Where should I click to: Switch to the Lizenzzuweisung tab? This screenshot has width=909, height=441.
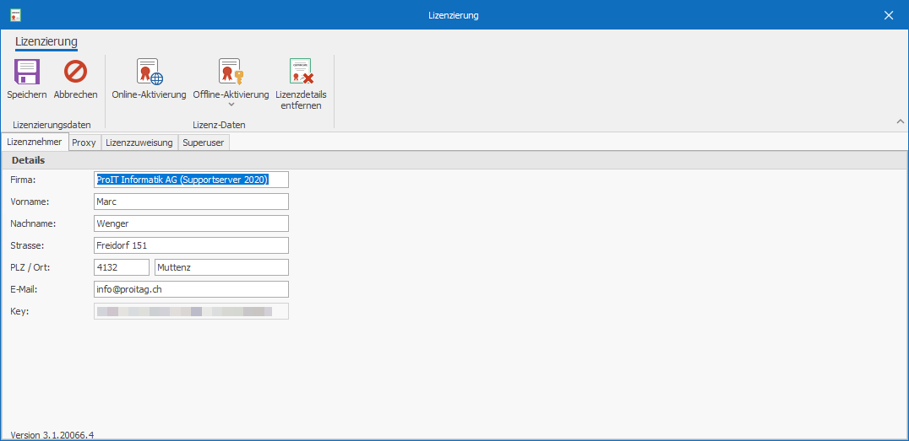[x=139, y=143]
